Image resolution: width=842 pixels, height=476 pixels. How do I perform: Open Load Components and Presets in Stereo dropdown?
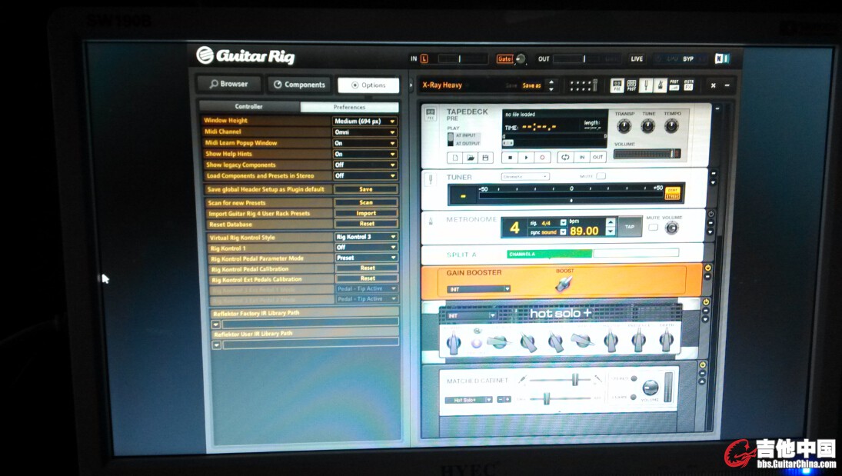click(364, 175)
